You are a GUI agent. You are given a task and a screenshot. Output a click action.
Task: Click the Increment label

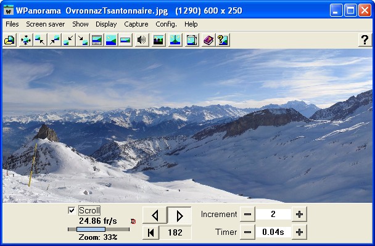click(x=219, y=214)
